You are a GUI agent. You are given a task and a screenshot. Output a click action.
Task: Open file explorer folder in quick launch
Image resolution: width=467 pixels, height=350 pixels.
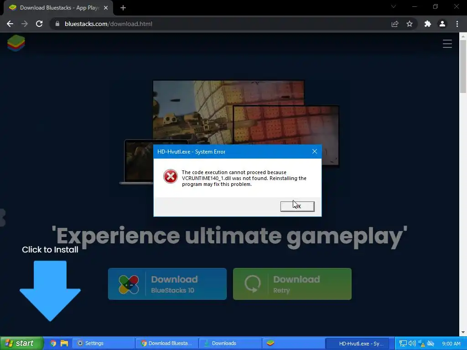click(64, 343)
